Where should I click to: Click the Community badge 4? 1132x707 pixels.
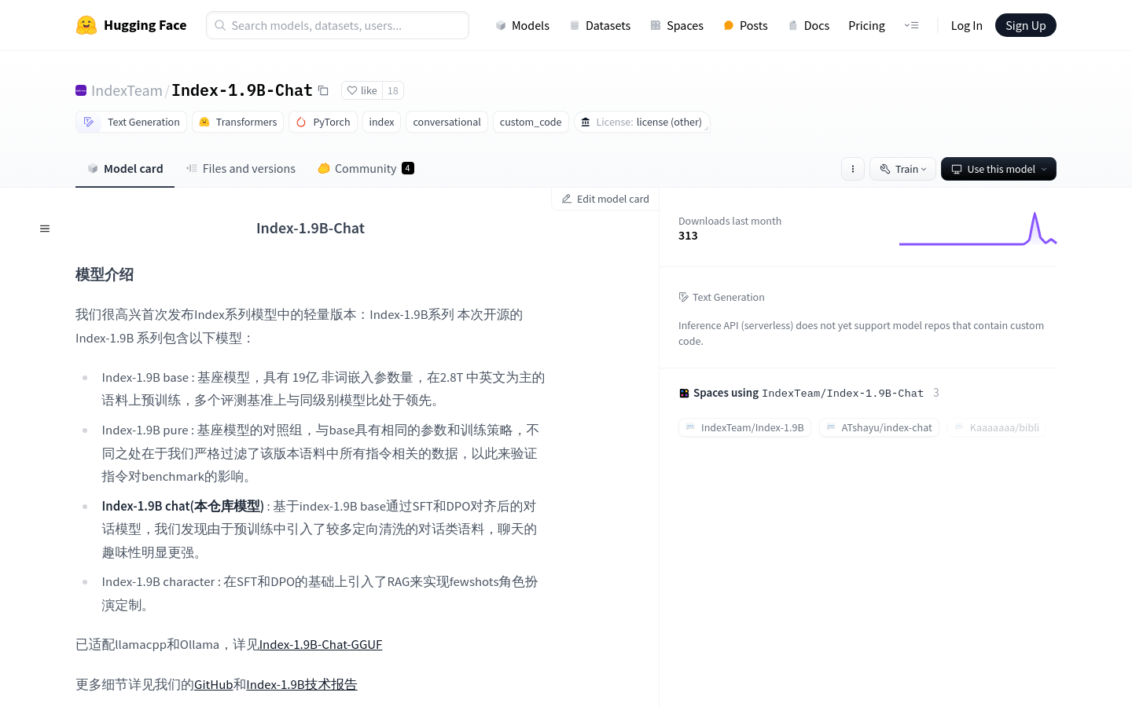tap(408, 168)
